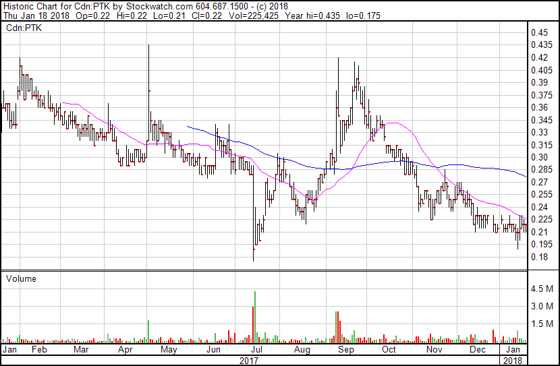Click the 0.33 price axis label
The image size is (560, 366).
click(x=539, y=132)
